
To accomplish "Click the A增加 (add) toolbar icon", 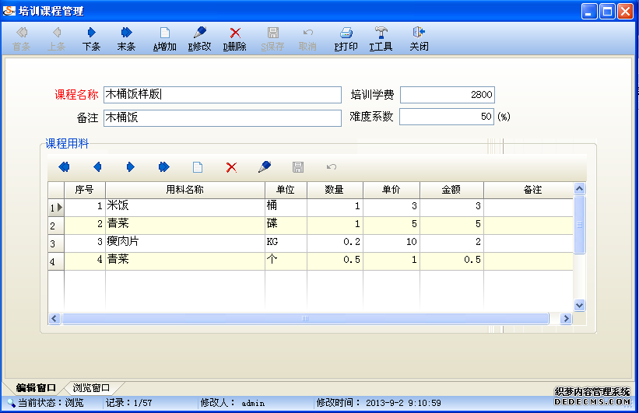I will coord(164,33).
